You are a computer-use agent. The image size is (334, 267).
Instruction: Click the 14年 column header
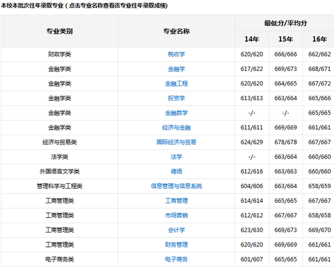click(252, 39)
